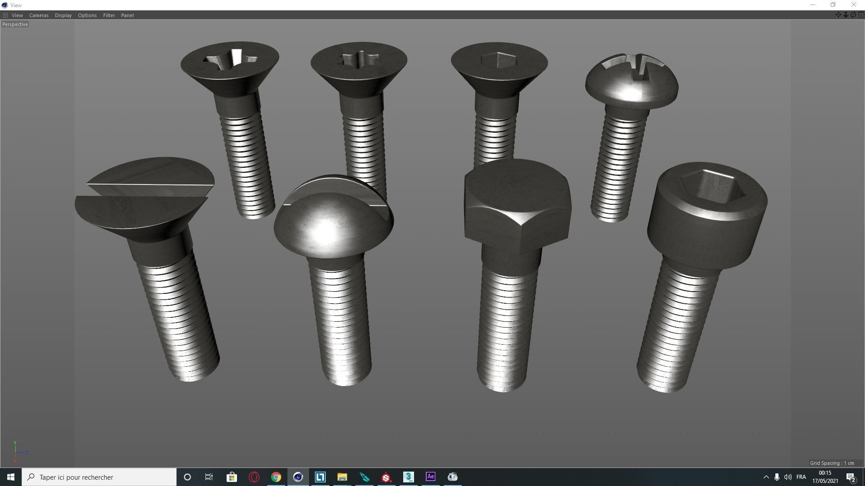Select the round head slotted screw in front
Viewport: 865px width, 486px height.
click(334, 280)
